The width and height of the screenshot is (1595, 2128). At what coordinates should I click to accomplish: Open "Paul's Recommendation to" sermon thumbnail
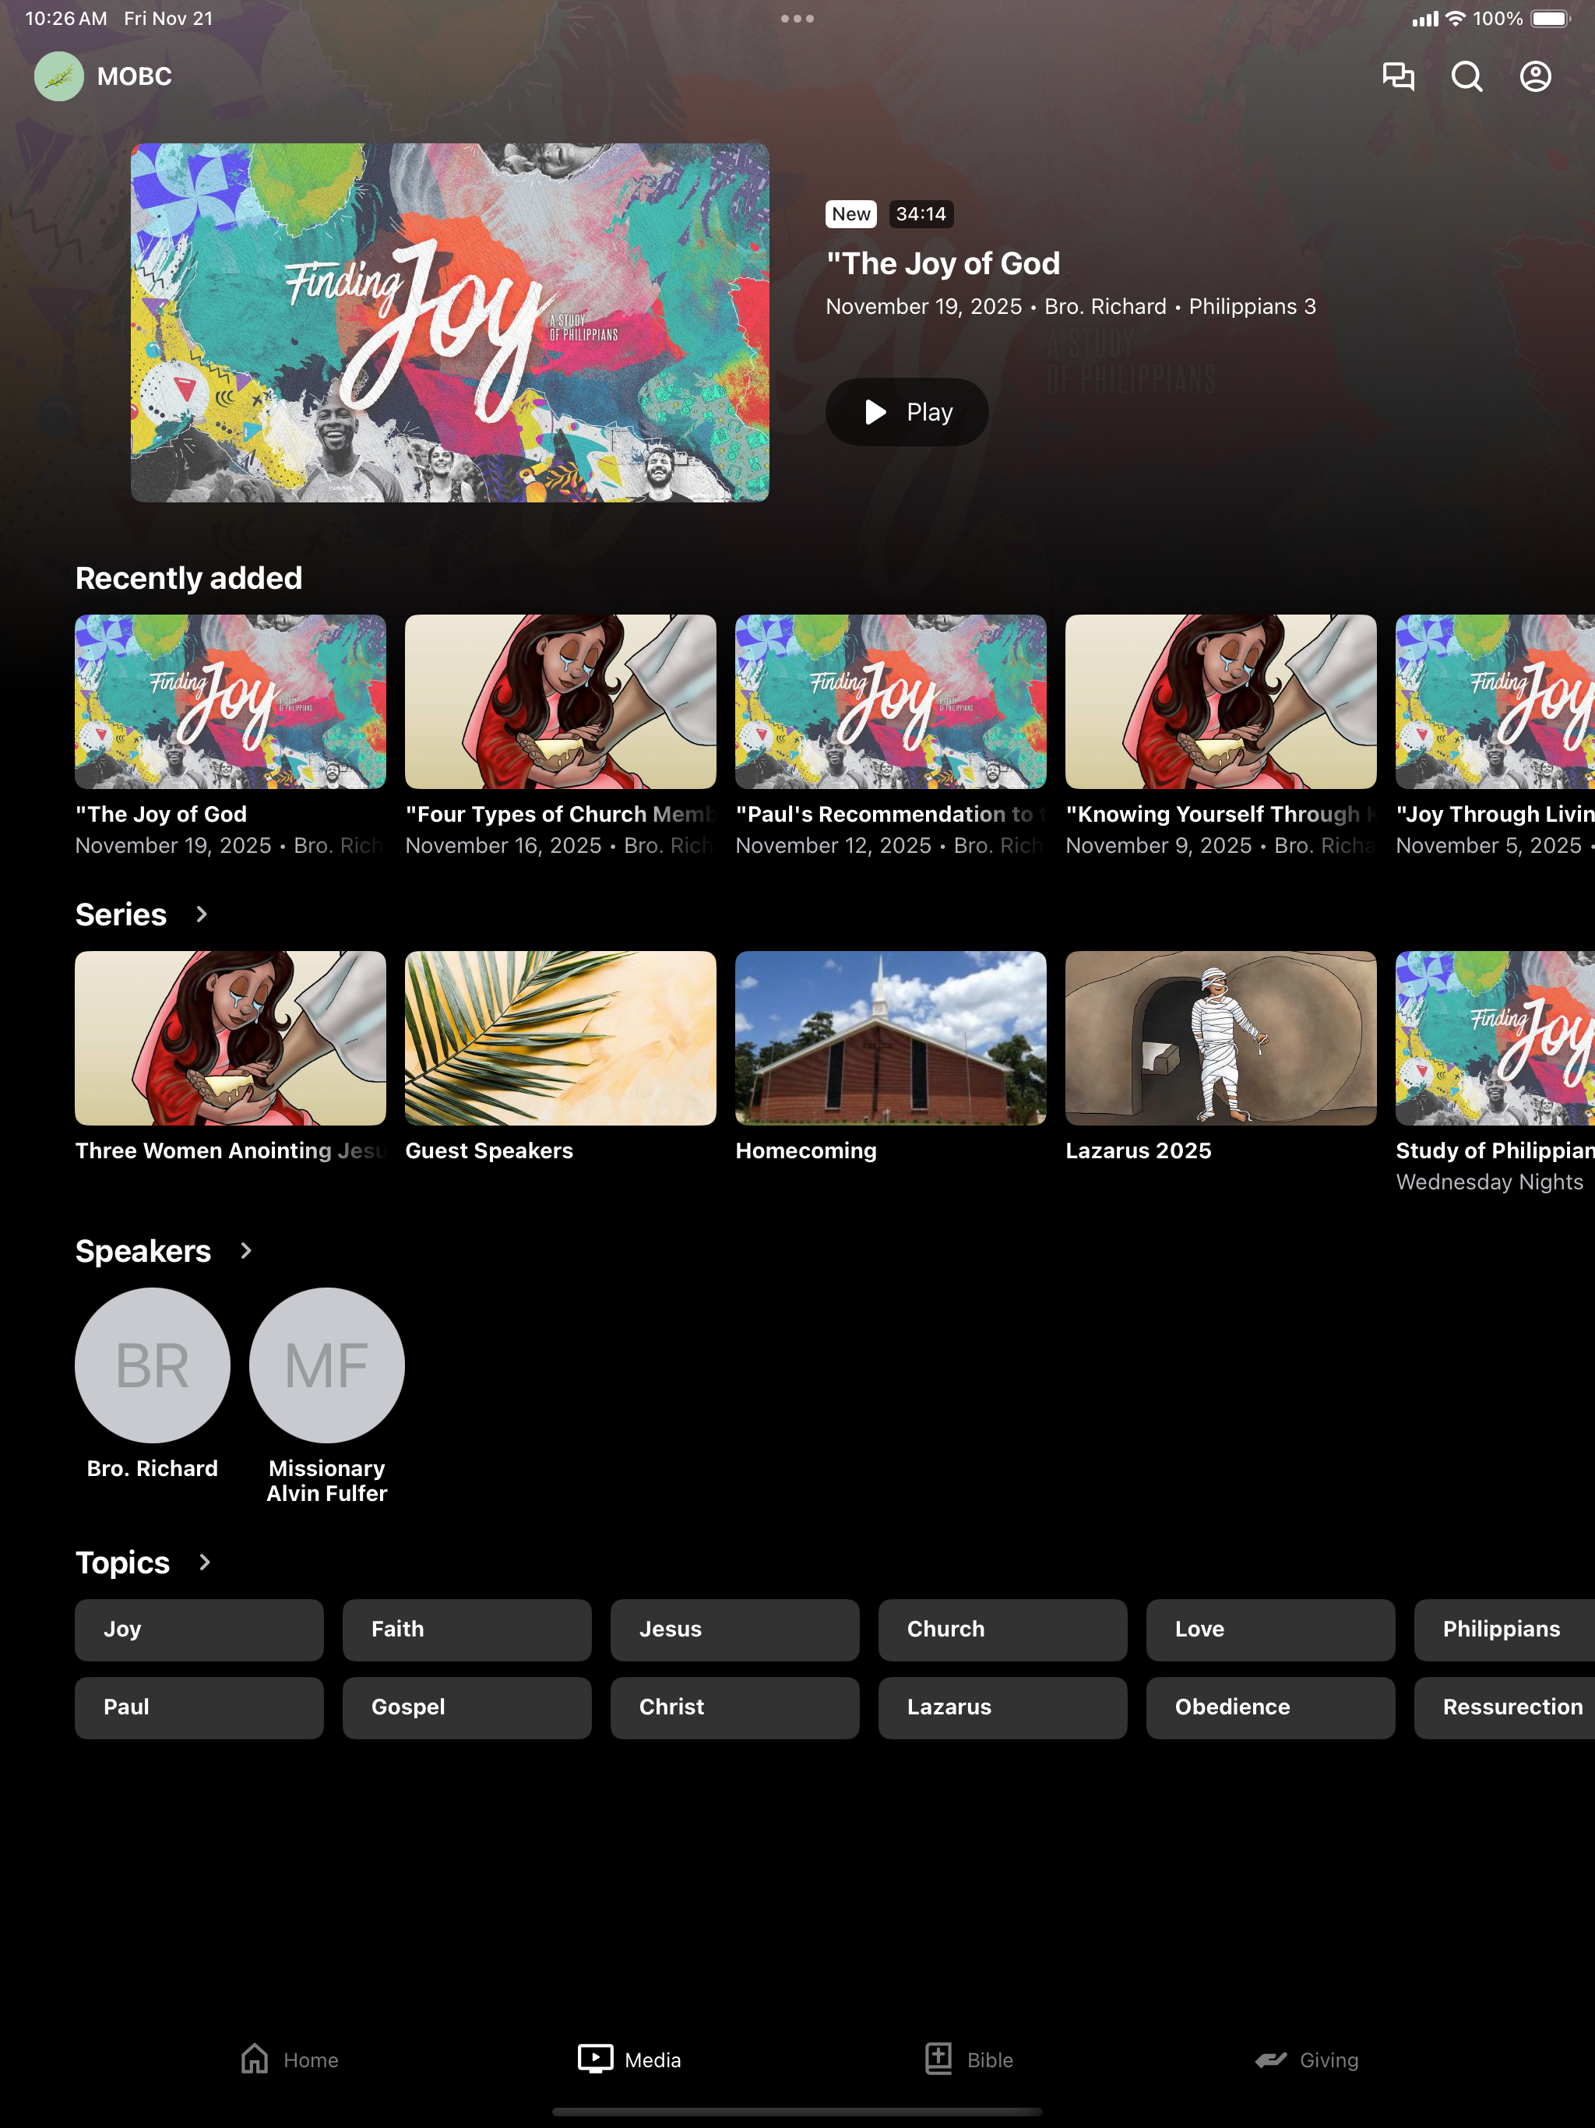(891, 701)
